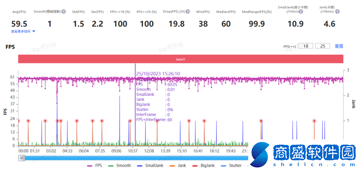Toggle FPS series in chart legend
Viewport: 361px width, 170px height.
95,166
